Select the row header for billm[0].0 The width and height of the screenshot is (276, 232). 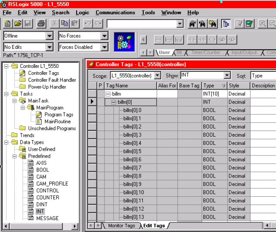click(92, 111)
